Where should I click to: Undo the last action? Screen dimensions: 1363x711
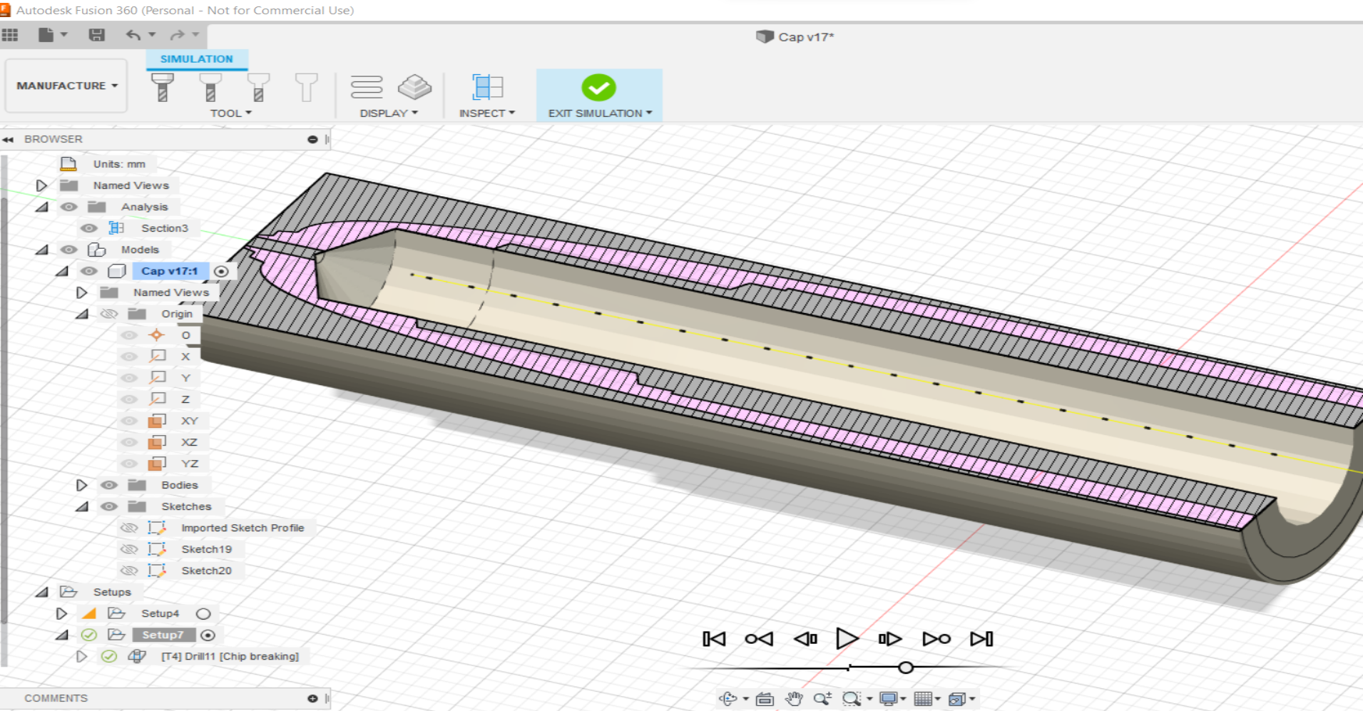click(133, 35)
